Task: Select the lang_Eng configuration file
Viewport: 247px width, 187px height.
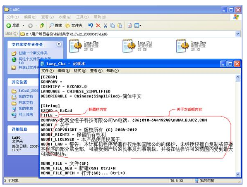Action: (x=191, y=46)
